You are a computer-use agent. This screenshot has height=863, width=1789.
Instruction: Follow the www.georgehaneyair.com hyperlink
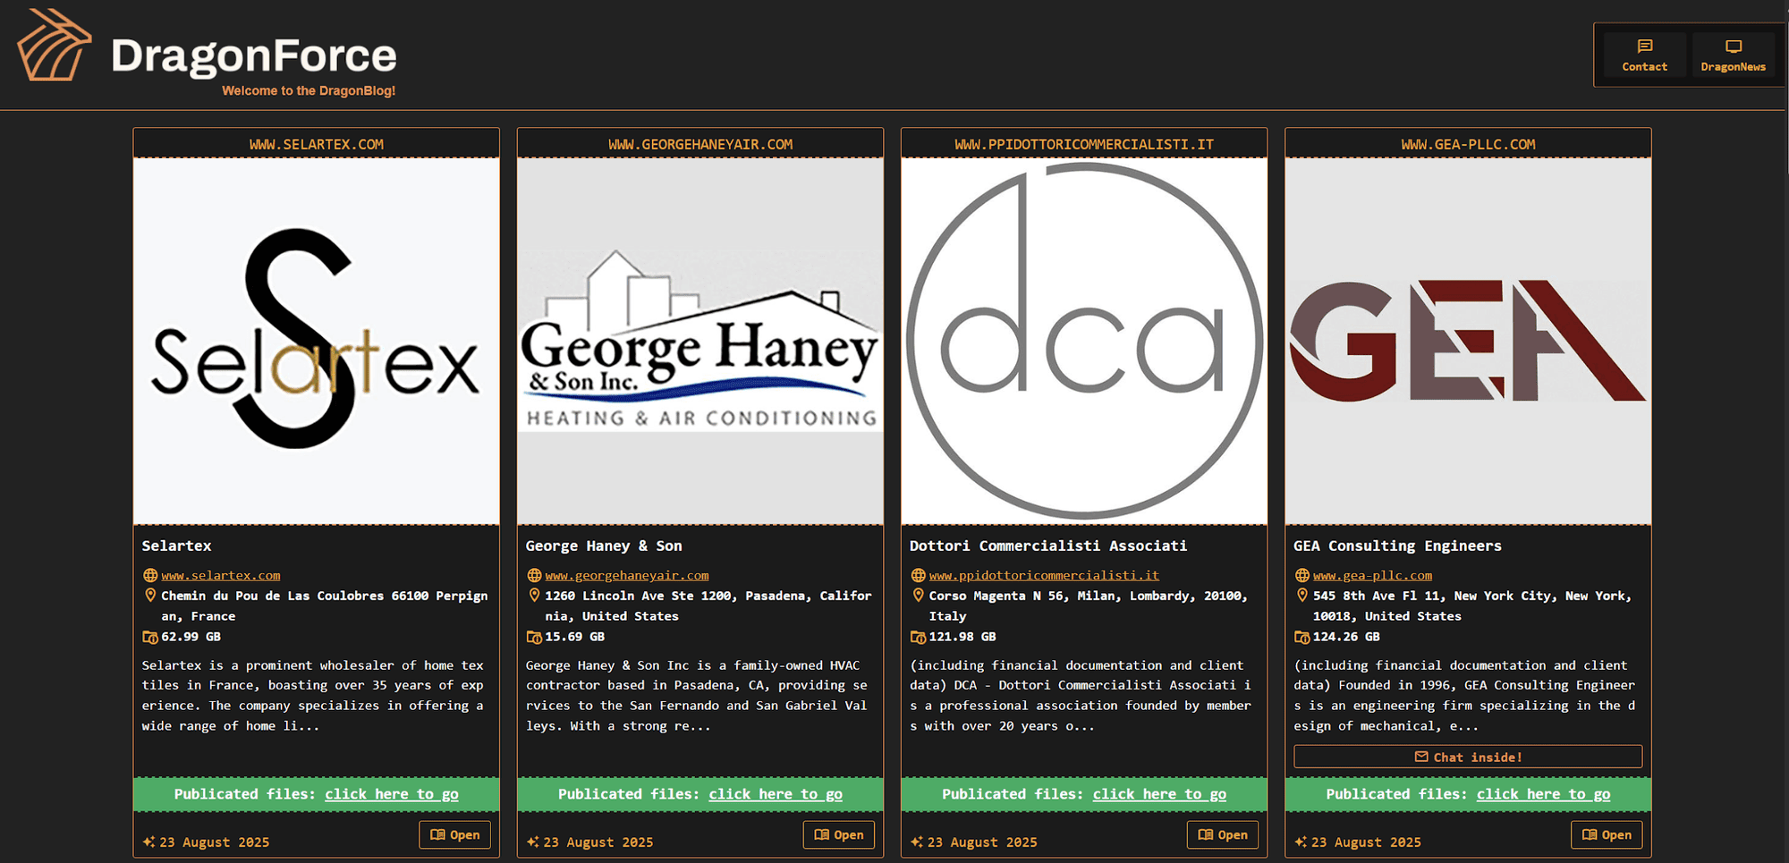click(626, 576)
